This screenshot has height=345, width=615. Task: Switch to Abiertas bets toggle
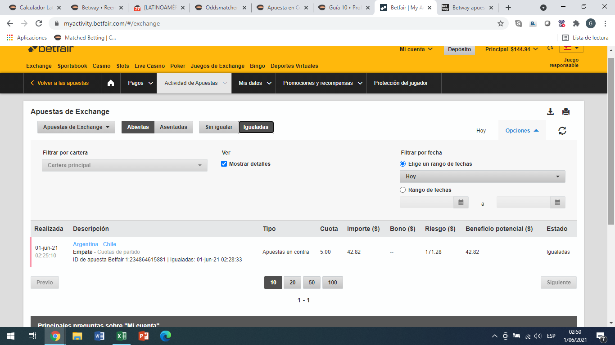coord(138,127)
